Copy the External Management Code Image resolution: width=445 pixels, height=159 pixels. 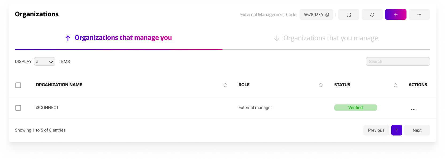[x=327, y=14]
